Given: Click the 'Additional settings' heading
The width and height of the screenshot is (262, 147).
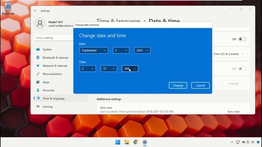Looking at the screenshot, I should click(x=109, y=99).
